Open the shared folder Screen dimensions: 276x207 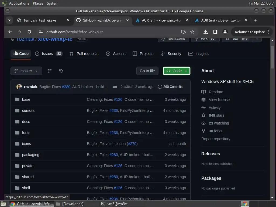click(x=28, y=177)
